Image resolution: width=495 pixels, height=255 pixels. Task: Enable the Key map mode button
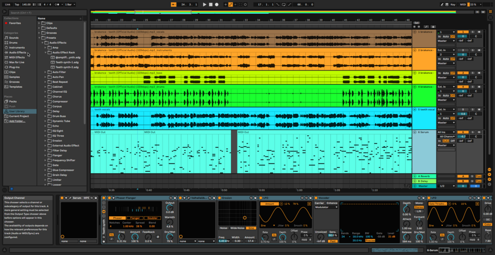(x=453, y=4)
